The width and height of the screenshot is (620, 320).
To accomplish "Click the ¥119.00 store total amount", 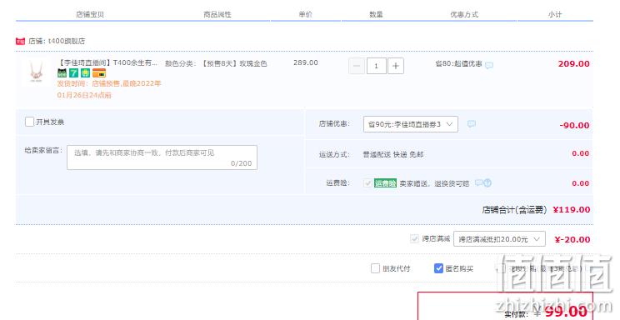I will click(x=572, y=210).
